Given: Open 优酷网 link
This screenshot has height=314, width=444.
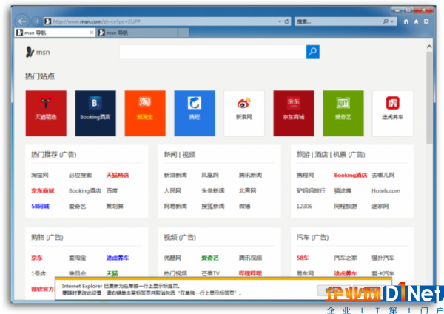Looking at the screenshot, I should (172, 258).
